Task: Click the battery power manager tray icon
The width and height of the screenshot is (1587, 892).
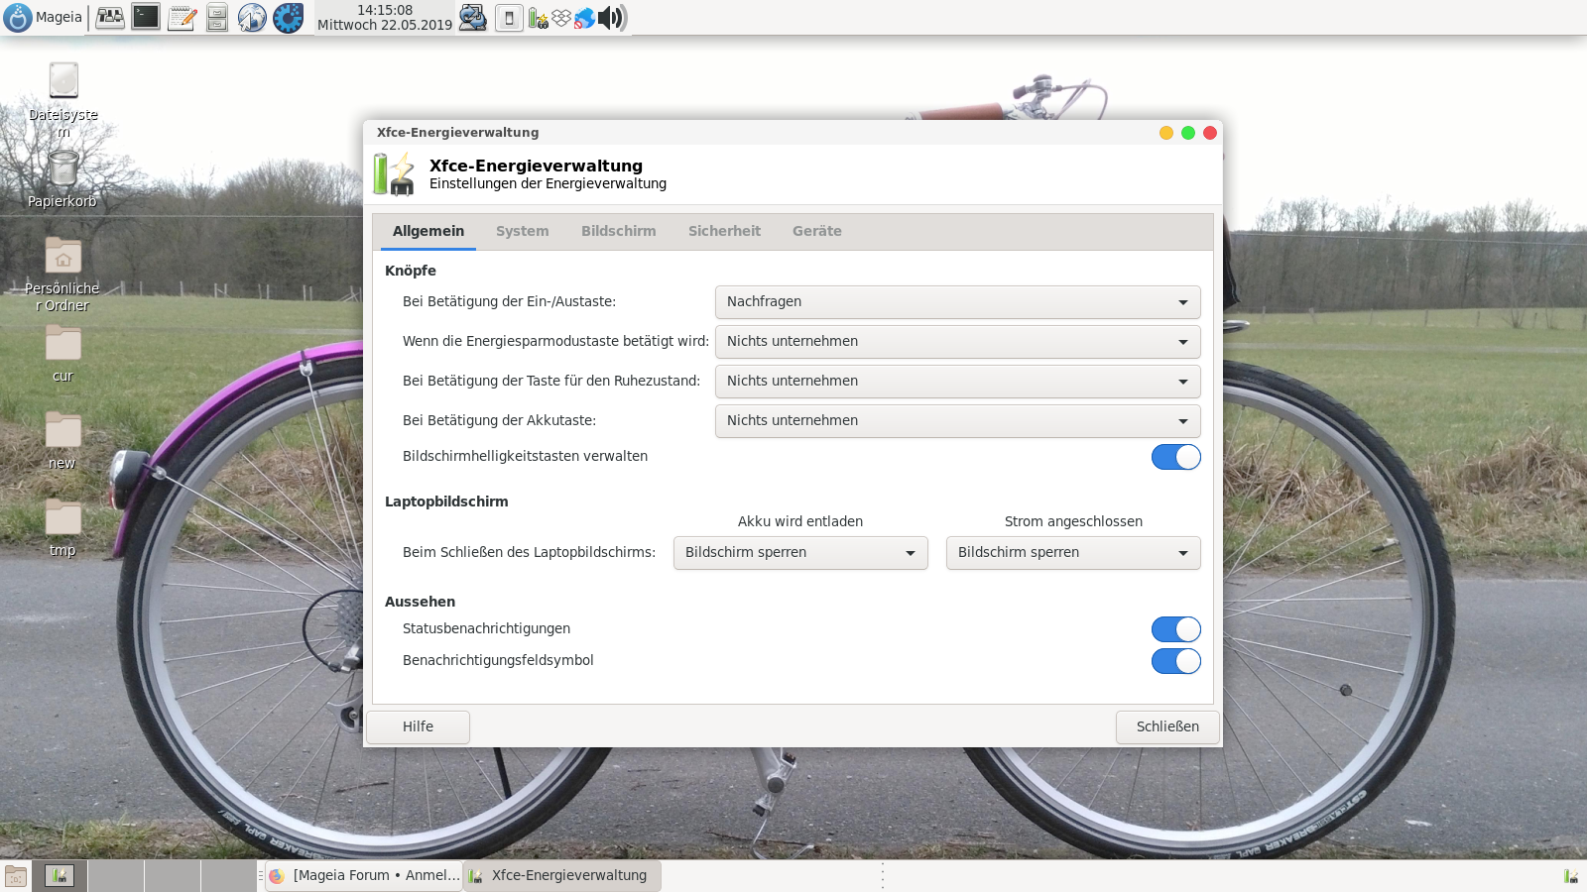Action: [x=538, y=18]
